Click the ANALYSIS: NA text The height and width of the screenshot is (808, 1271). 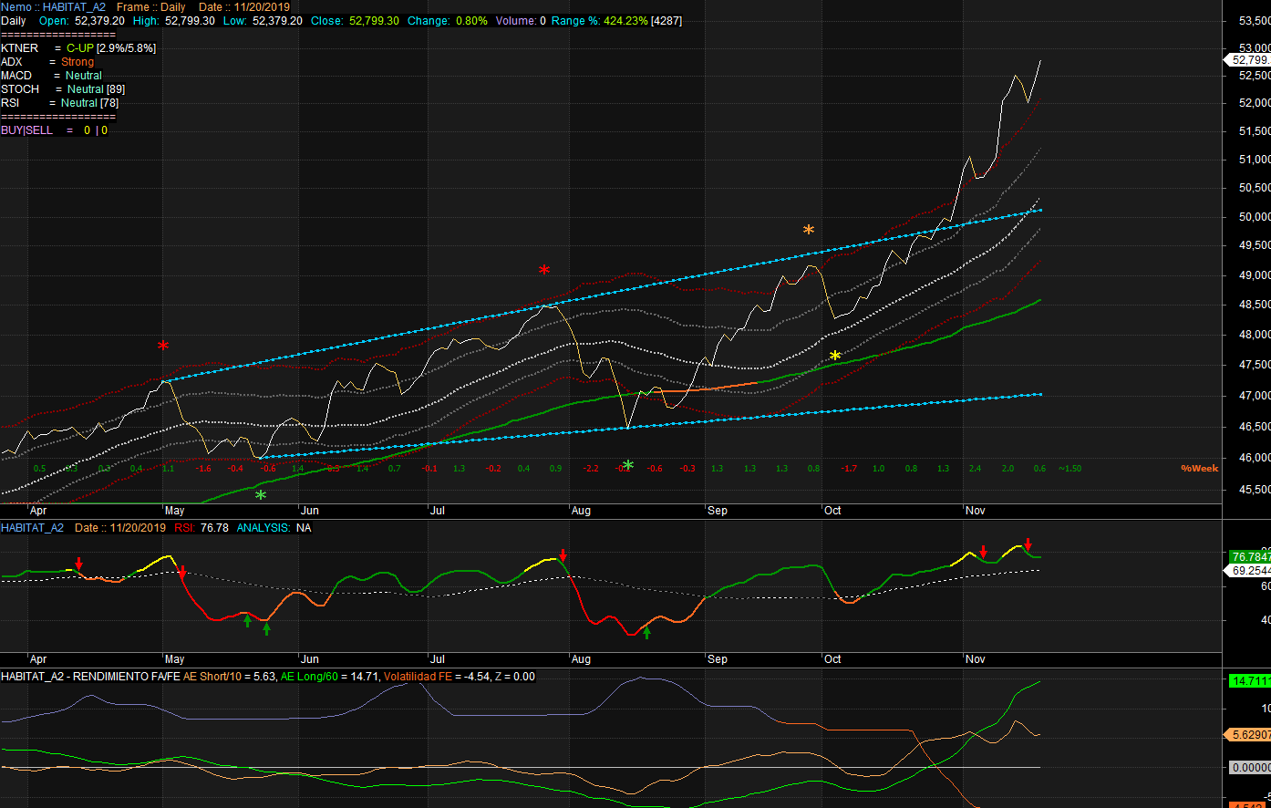pyautogui.click(x=274, y=527)
